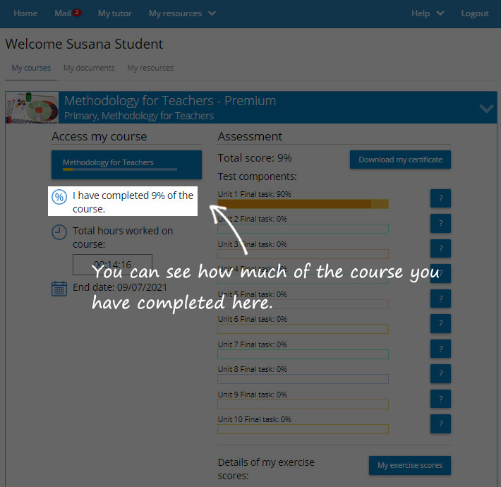
Task: Click the help icon for Unit 3 Final task
Action: click(x=440, y=248)
